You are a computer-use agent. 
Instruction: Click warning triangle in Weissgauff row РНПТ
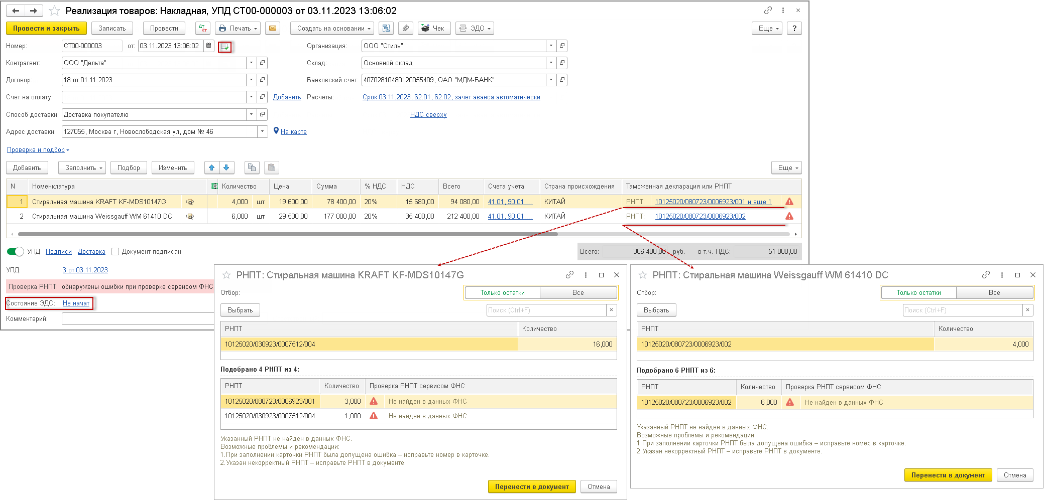coord(789,216)
